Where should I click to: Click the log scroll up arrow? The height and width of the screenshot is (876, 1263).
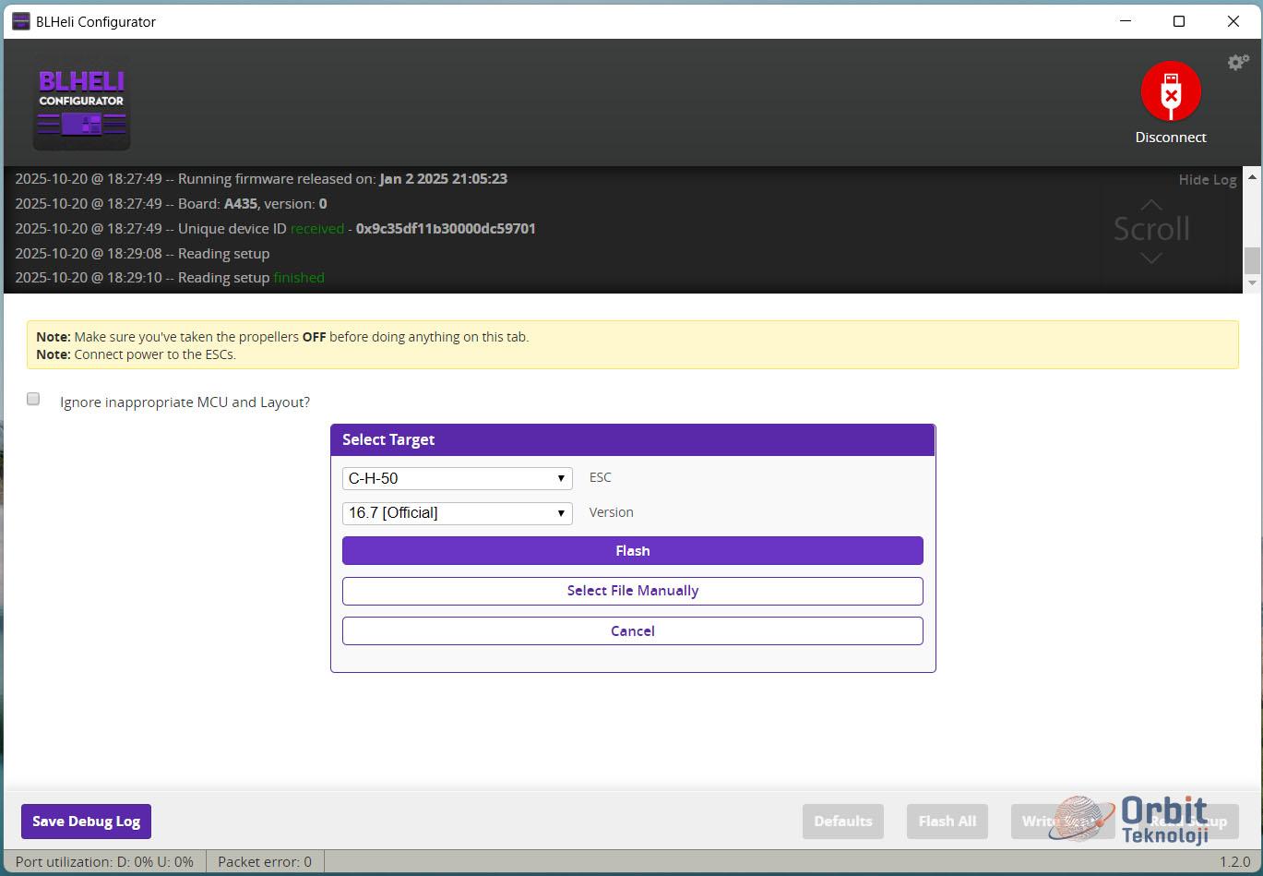[x=1252, y=176]
